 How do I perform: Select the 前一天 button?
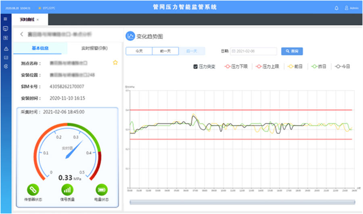pyautogui.click(x=165, y=51)
